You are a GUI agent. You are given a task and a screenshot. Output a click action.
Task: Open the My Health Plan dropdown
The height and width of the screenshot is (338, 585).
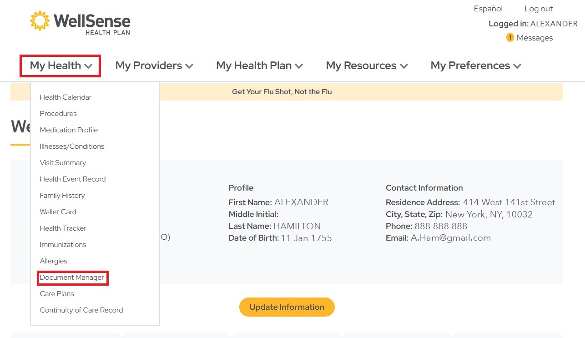[259, 66]
